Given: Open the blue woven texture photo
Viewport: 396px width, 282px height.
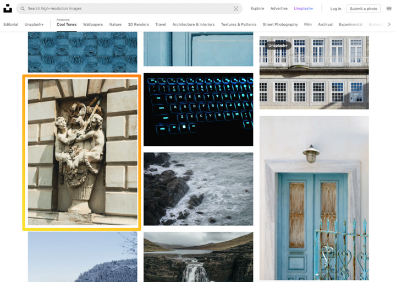Looking at the screenshot, I should click(82, 52).
